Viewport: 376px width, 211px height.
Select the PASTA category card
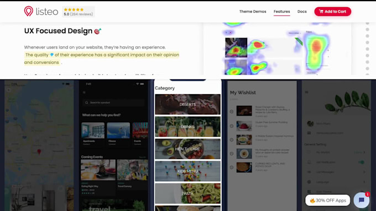coord(187,193)
